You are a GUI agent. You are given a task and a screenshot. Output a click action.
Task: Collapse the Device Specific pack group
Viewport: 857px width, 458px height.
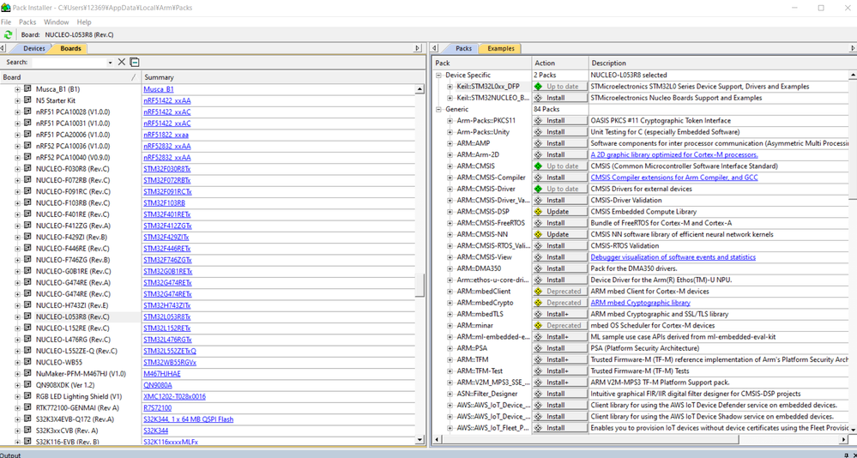439,75
